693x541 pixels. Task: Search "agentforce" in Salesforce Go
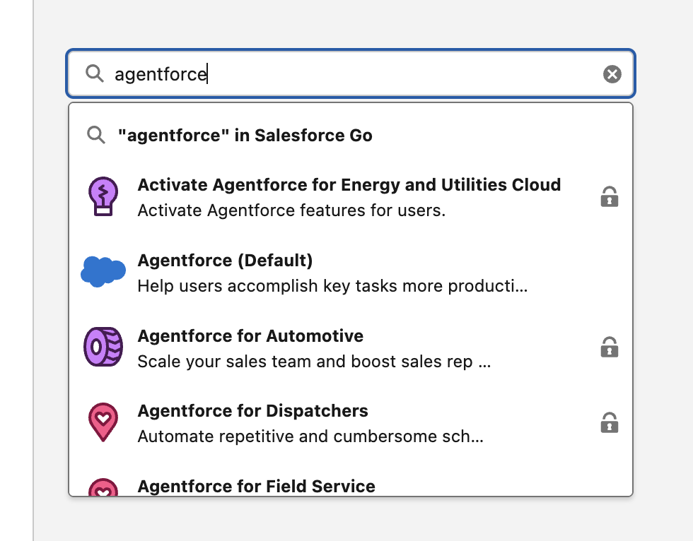tap(245, 135)
